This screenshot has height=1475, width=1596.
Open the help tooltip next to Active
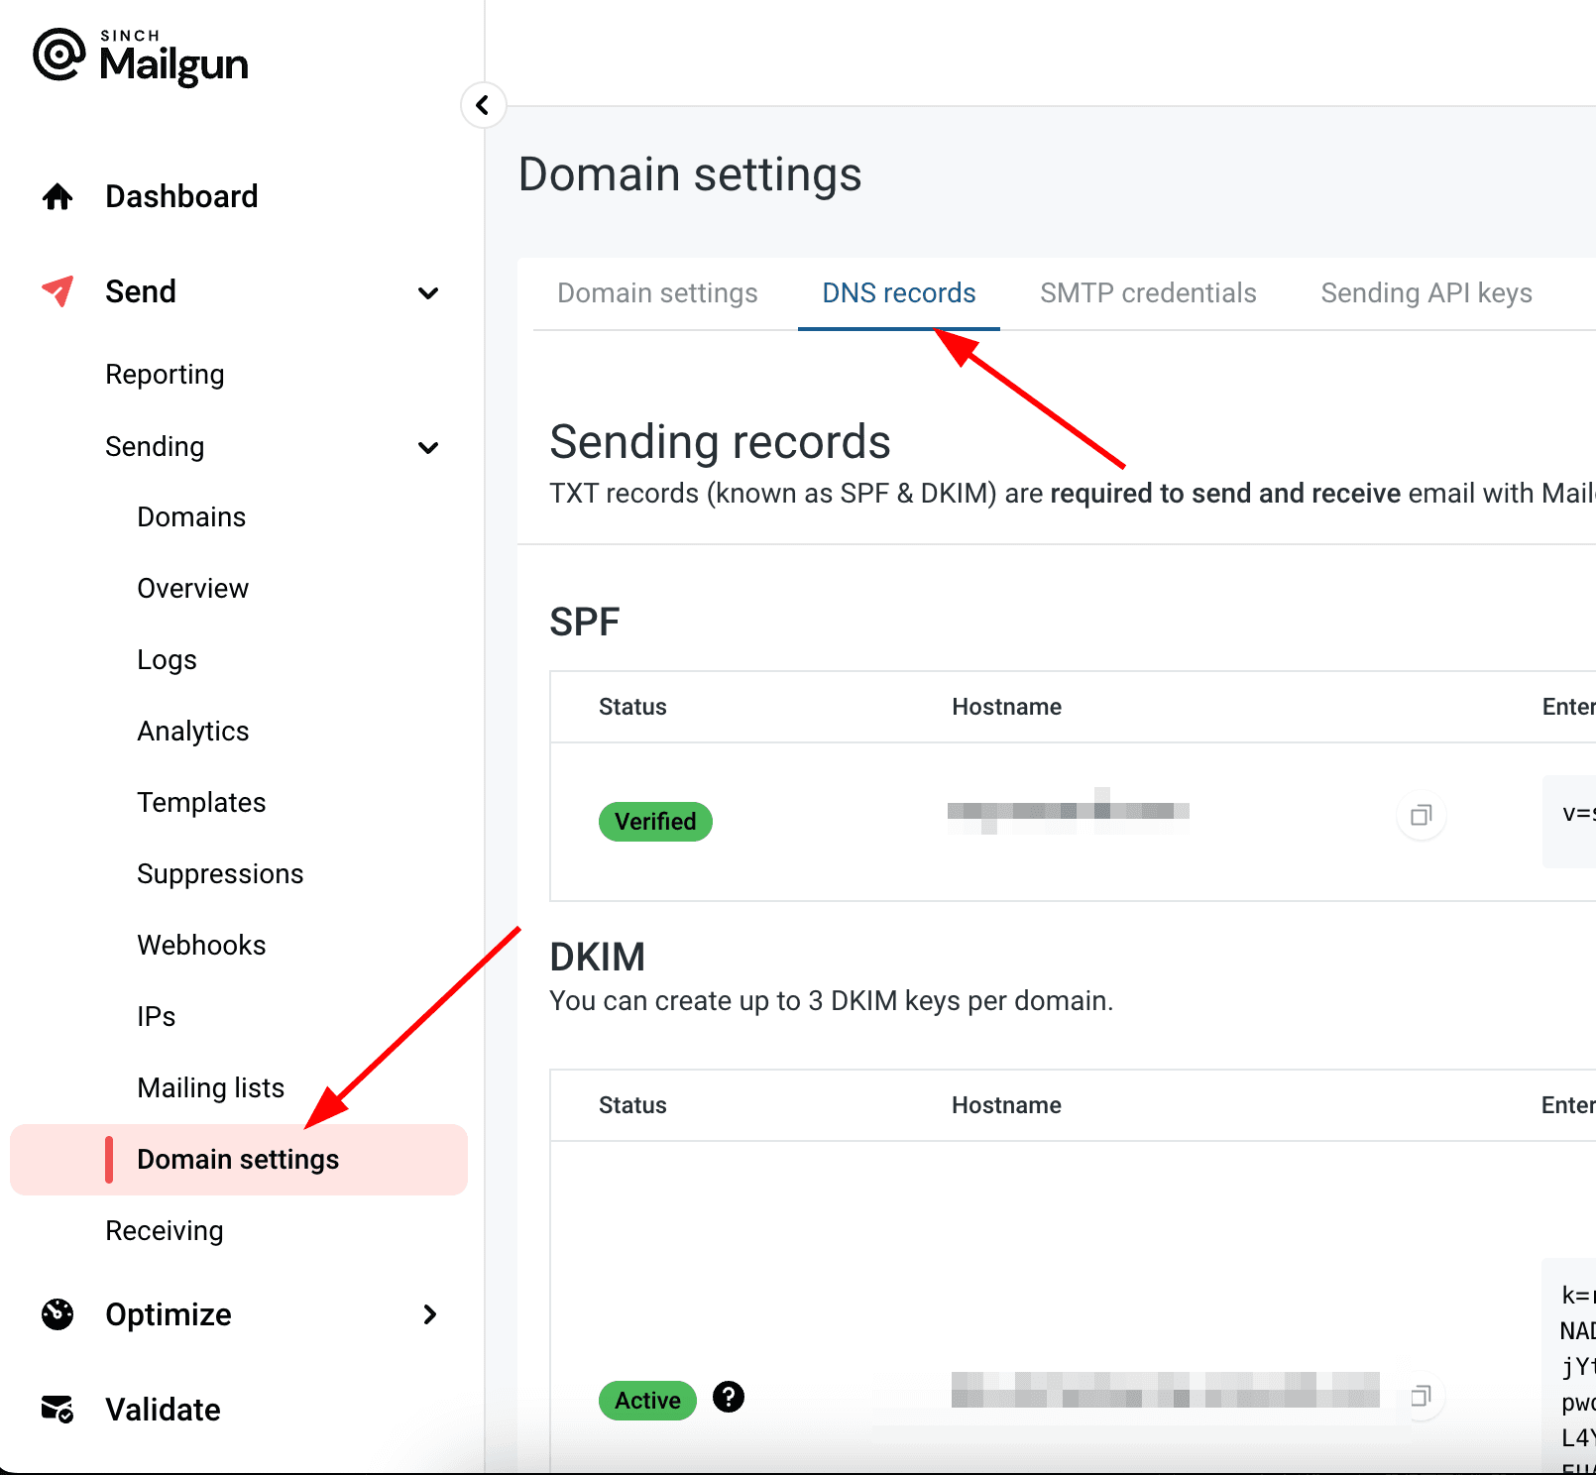[729, 1398]
